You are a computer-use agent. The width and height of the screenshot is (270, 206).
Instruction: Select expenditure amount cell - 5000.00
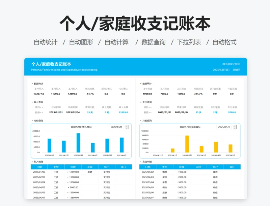coord(182,188)
